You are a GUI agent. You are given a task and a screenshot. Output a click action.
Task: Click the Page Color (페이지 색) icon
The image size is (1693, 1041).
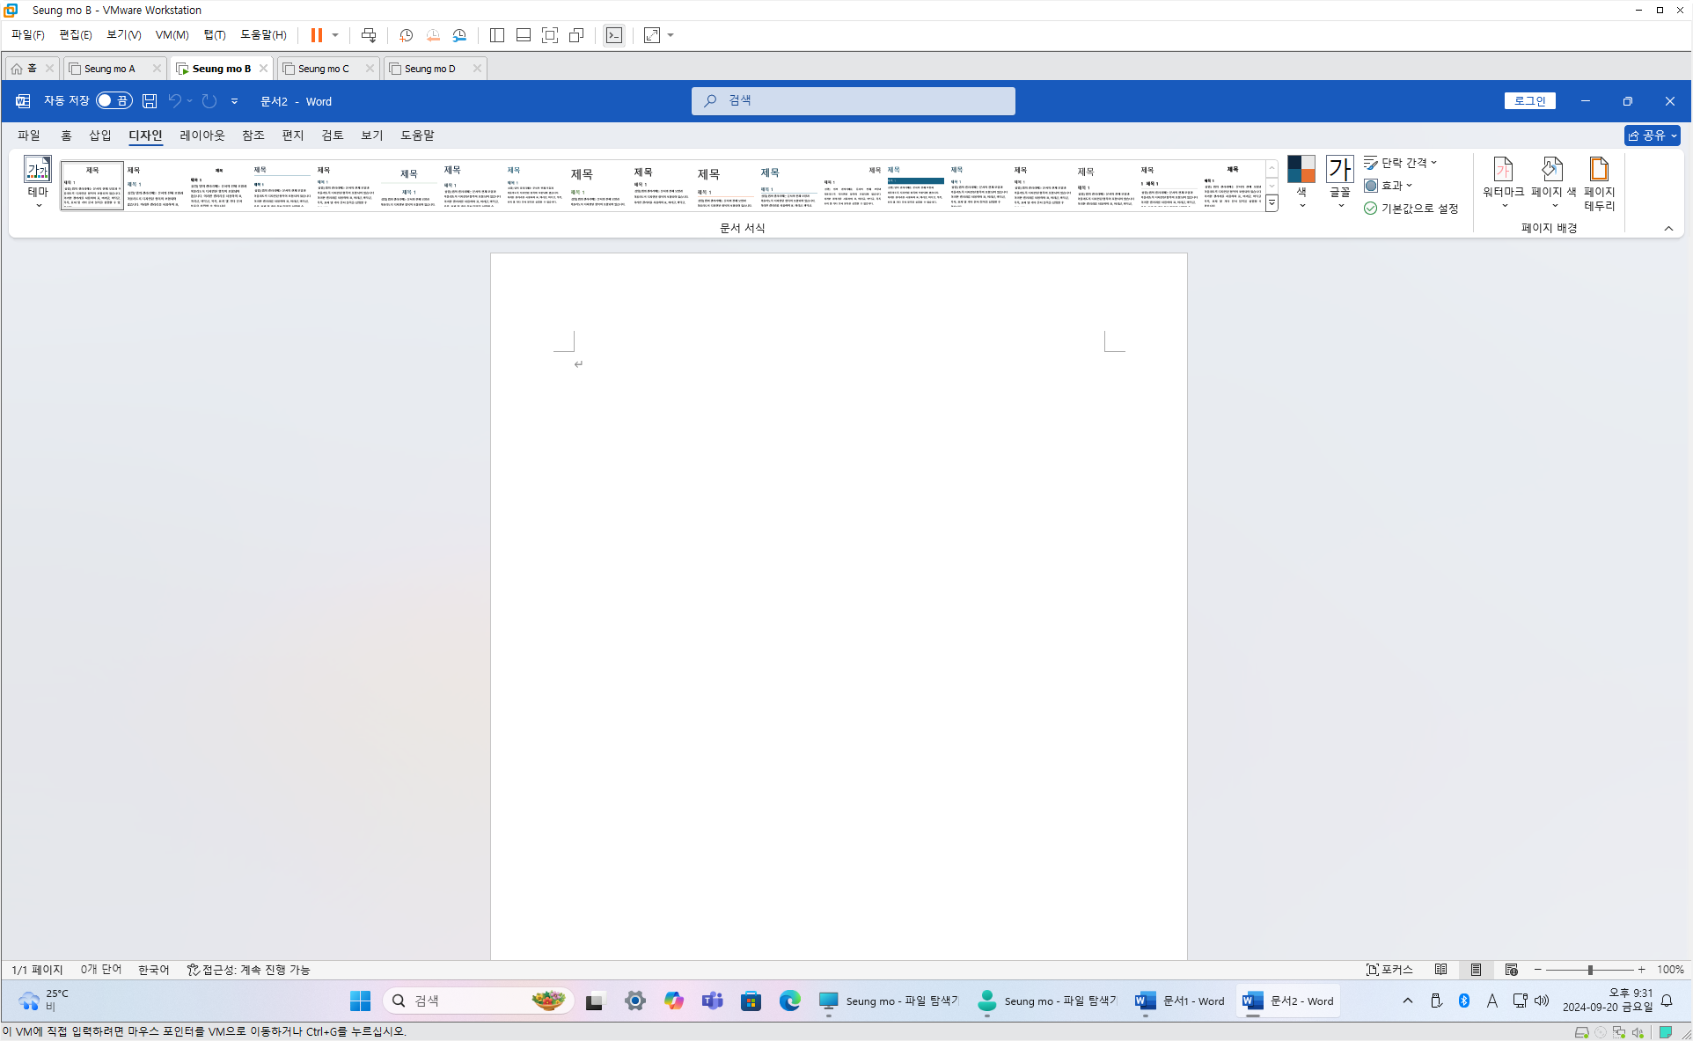1552,169
